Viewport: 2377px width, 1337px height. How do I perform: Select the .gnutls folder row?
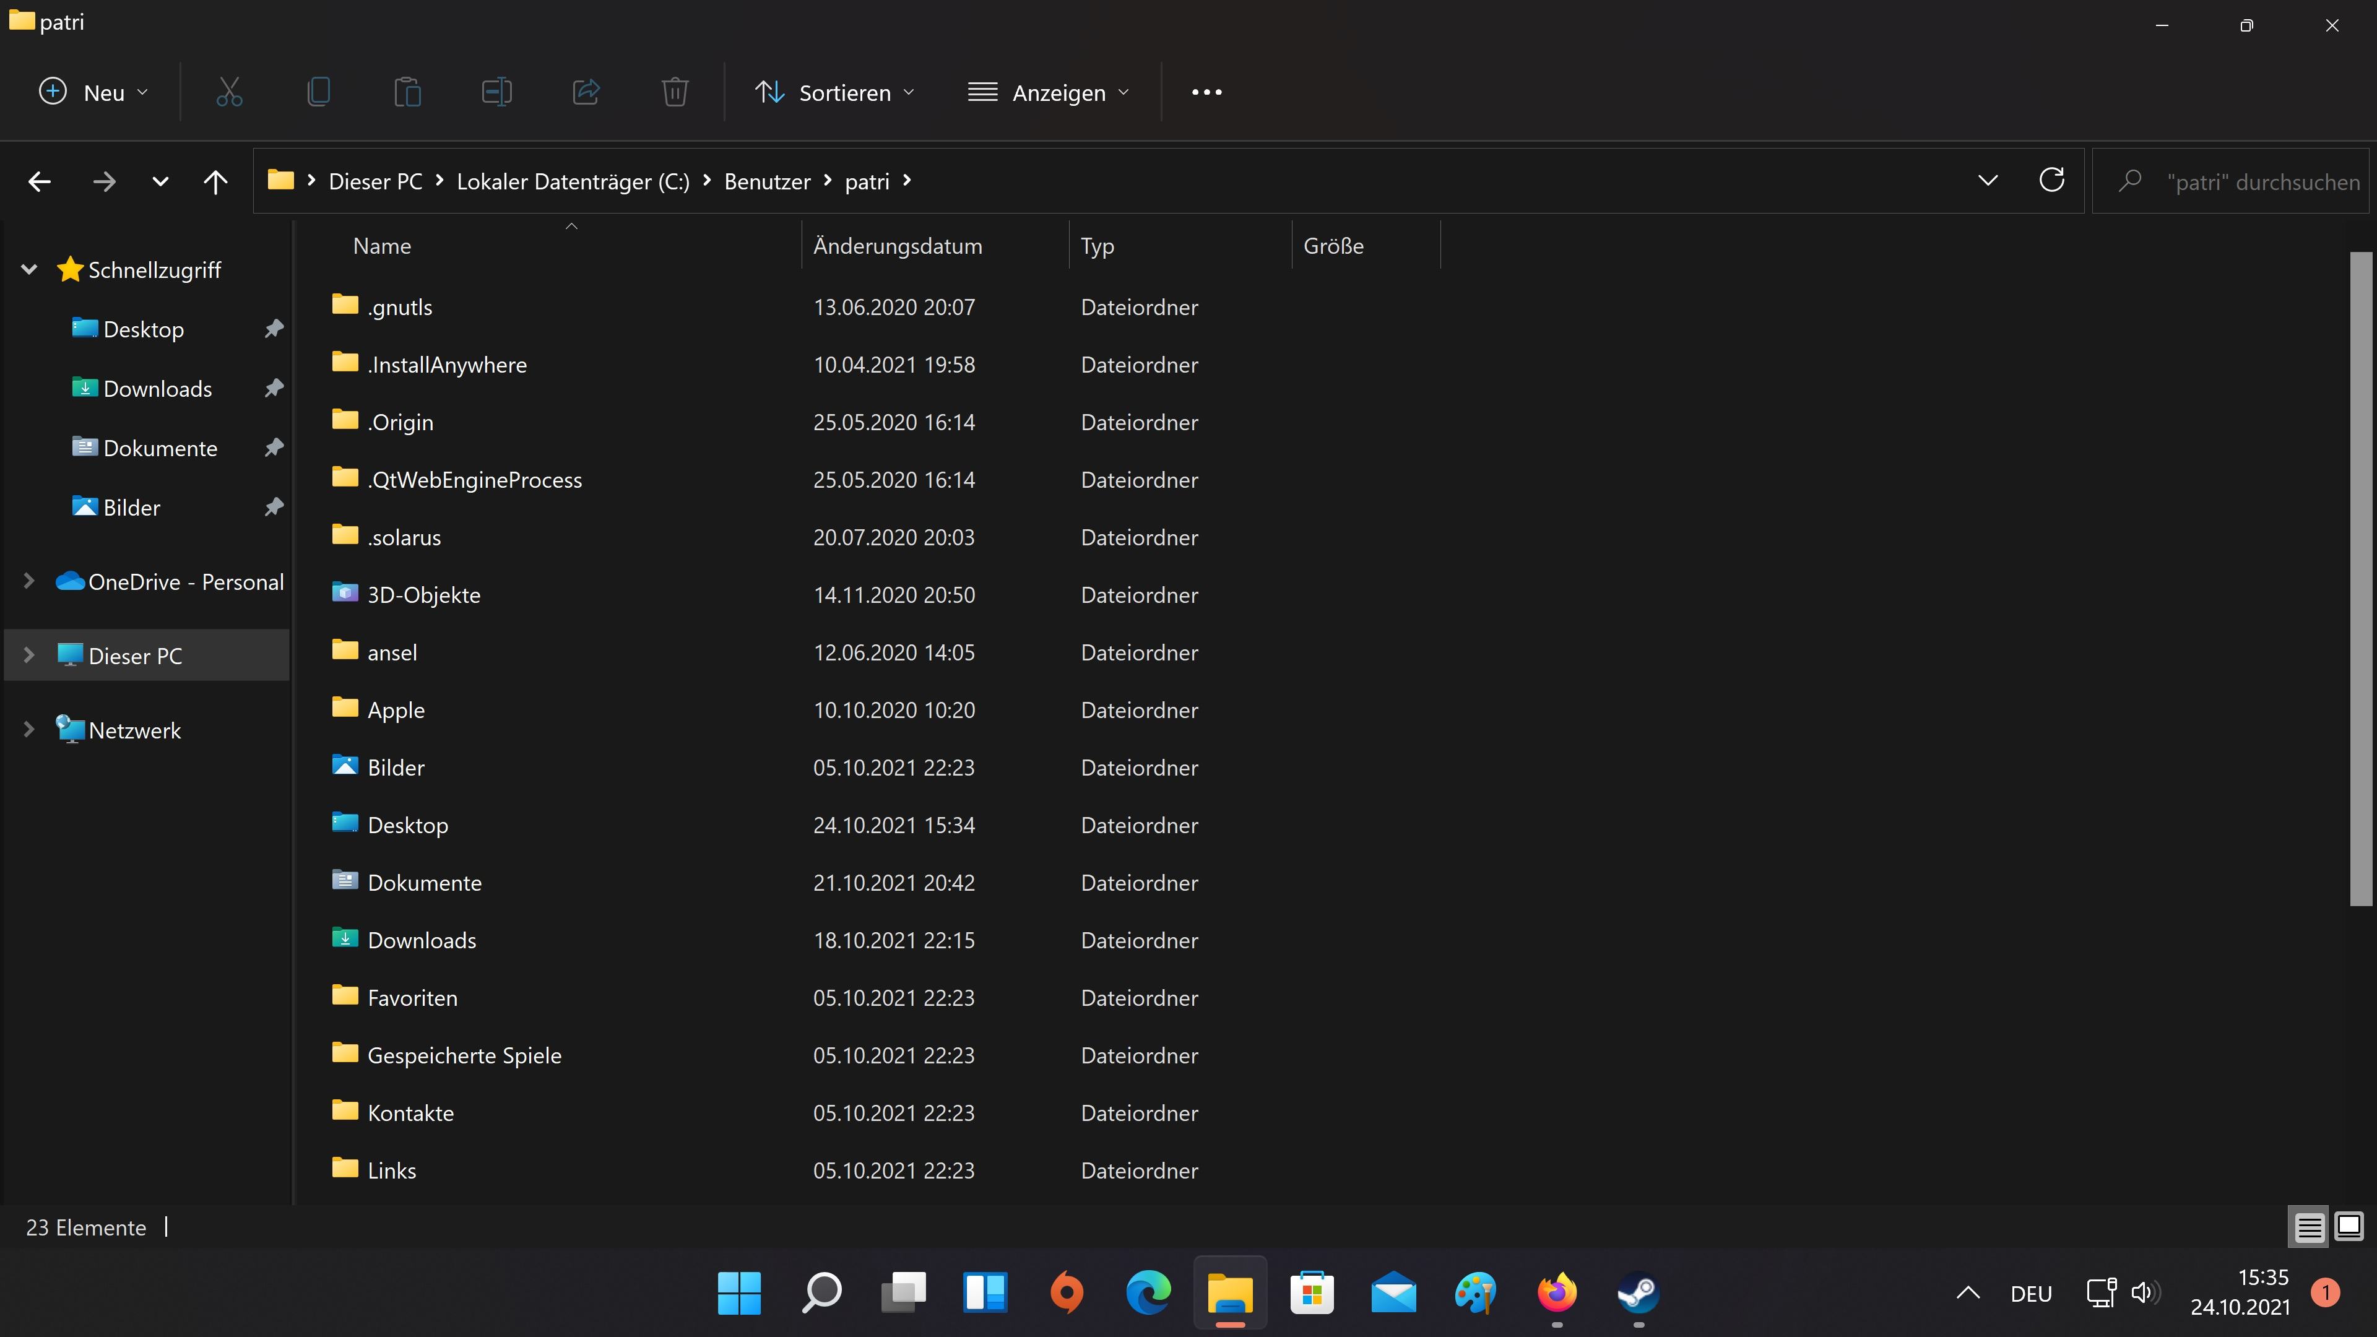pyautogui.click(x=766, y=307)
